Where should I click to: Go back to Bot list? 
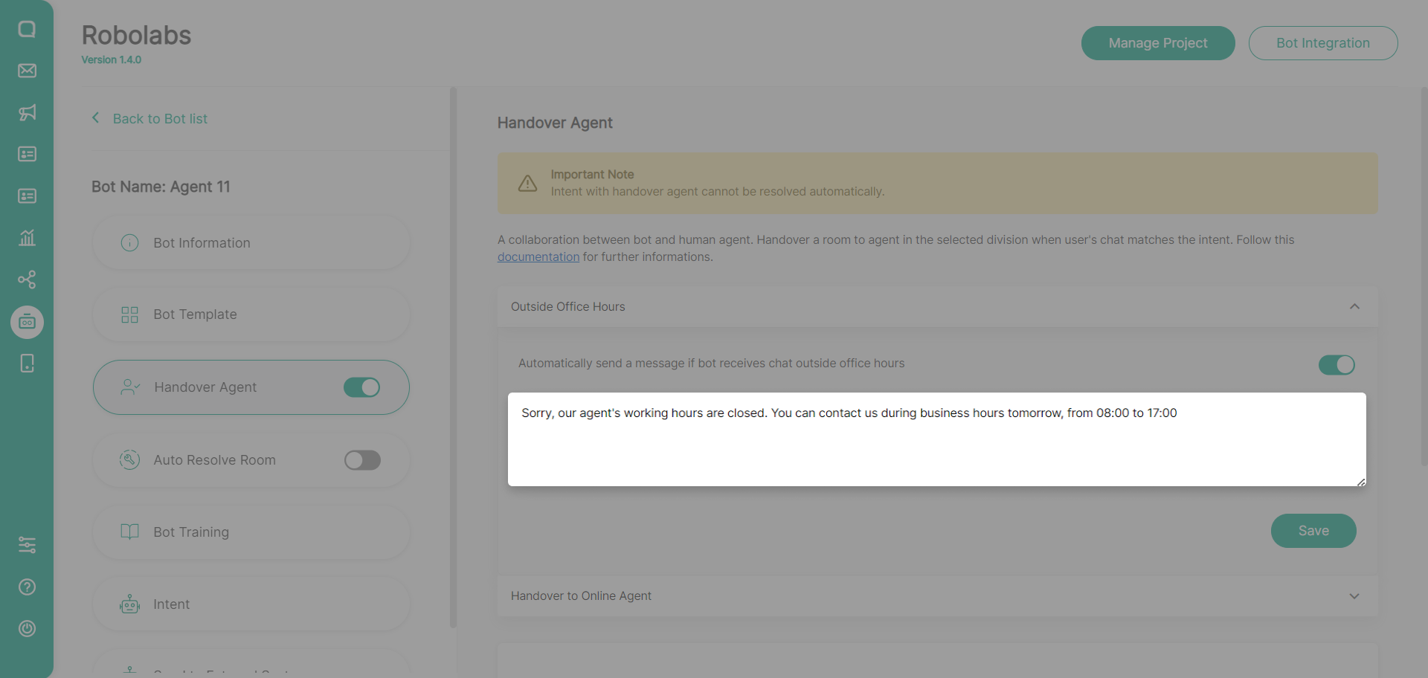[159, 119]
